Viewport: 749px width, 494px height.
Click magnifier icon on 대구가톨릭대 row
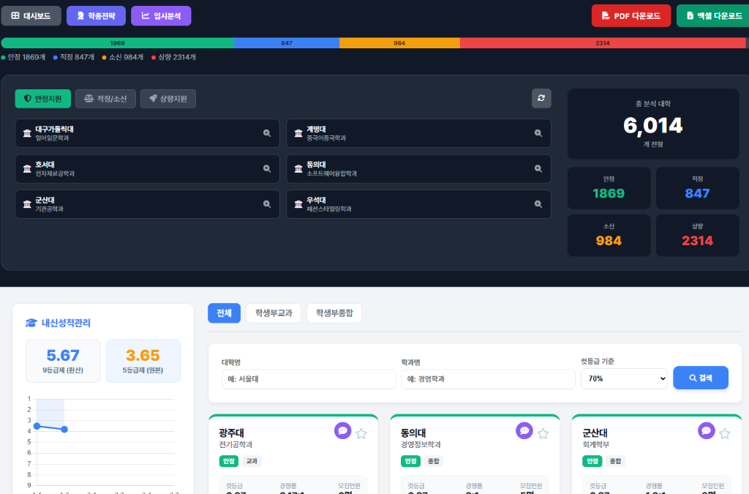[x=267, y=133]
